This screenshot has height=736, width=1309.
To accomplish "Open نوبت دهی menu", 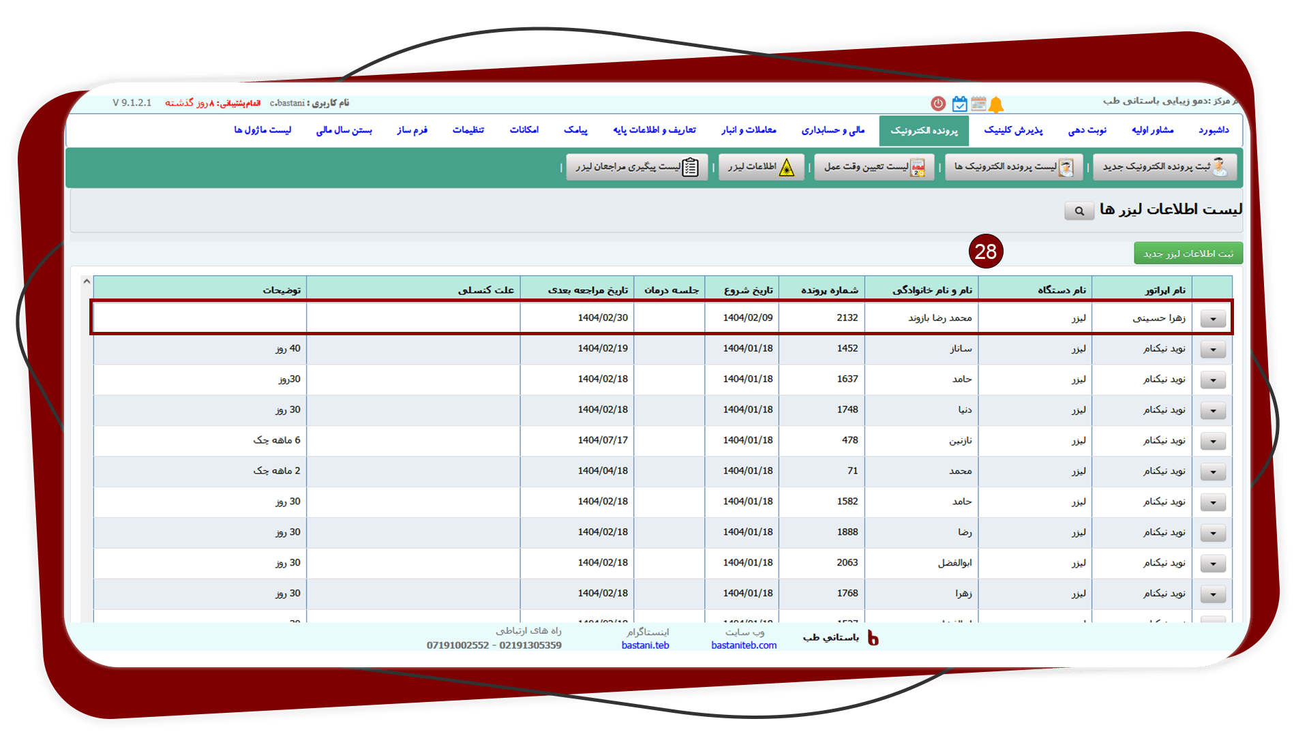I will [x=1087, y=130].
